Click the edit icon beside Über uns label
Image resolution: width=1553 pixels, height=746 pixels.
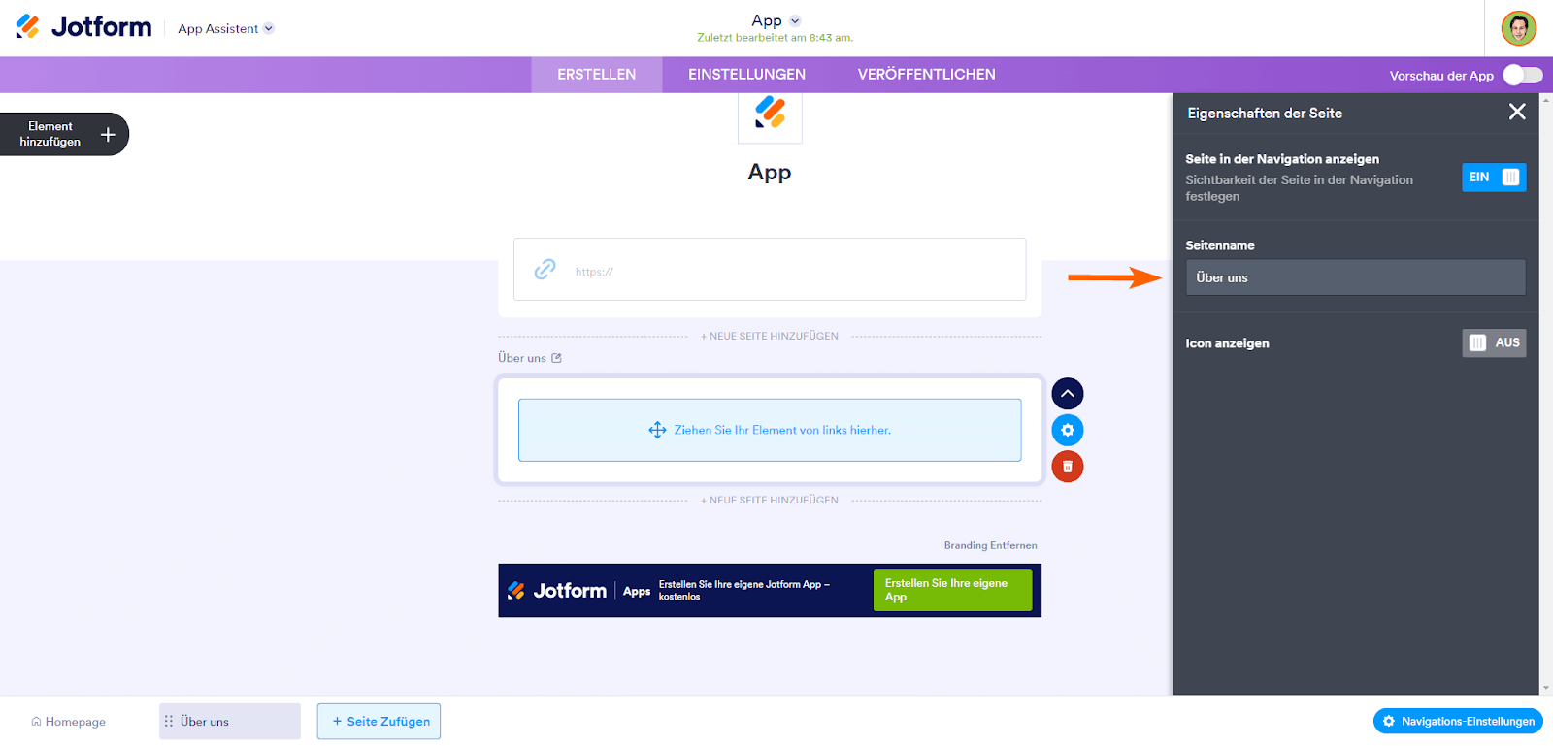pyautogui.click(x=557, y=358)
